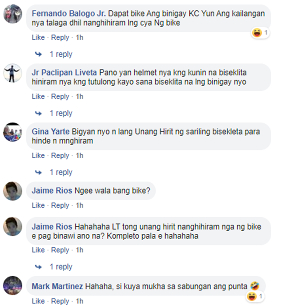
Task: Click reply arrow icon under Gina Yarte's comment
Action: point(38,172)
